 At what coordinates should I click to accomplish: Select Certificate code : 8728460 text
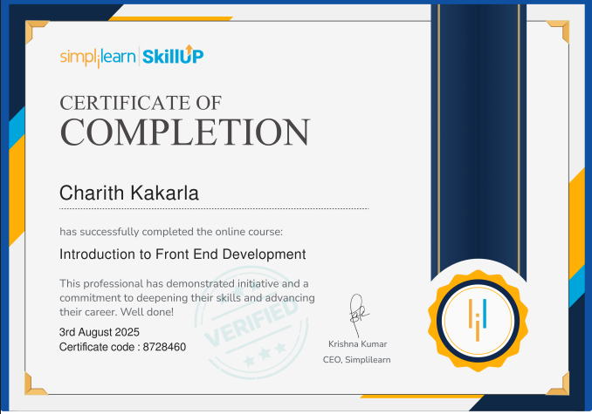[122, 347]
